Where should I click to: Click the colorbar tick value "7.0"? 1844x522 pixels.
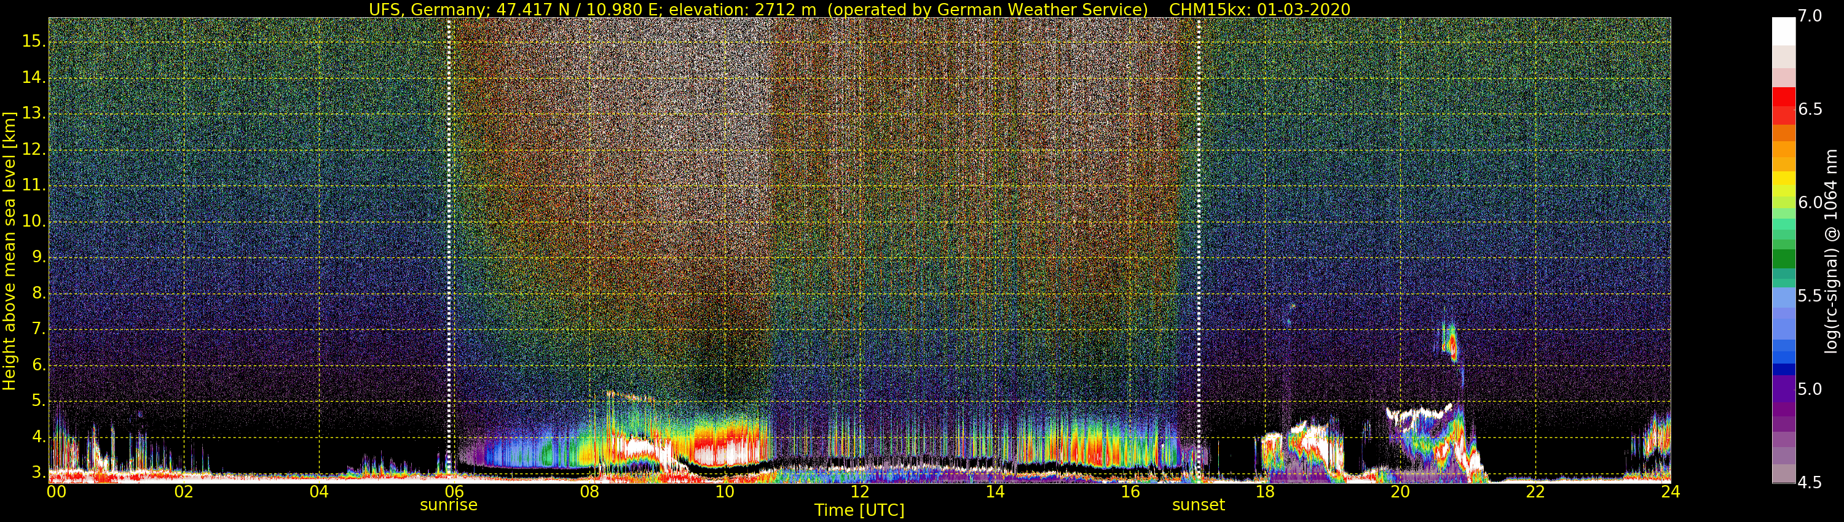(x=1810, y=16)
